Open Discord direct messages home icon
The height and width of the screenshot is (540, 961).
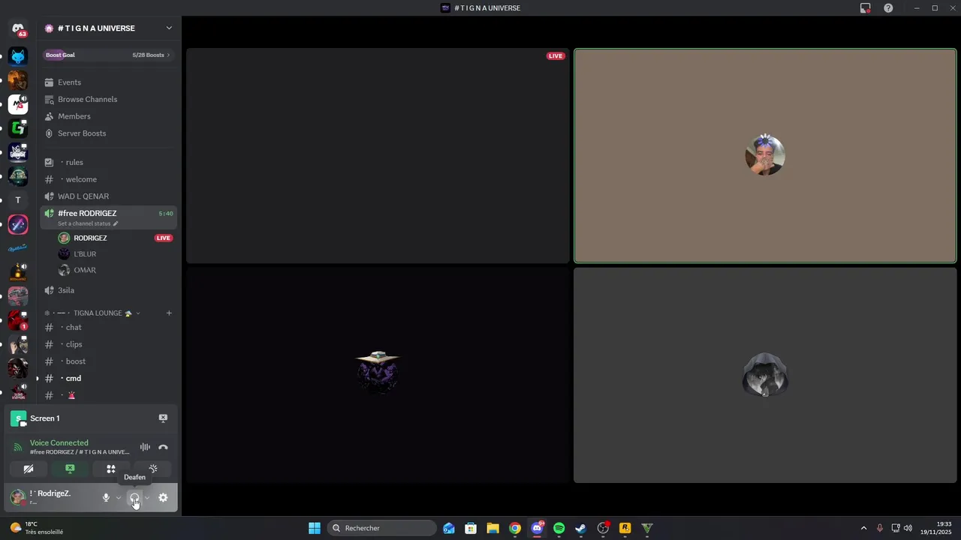[18, 29]
